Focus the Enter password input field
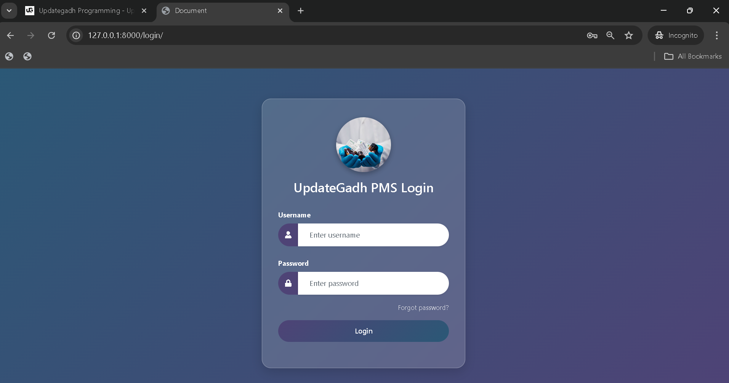 tap(373, 283)
